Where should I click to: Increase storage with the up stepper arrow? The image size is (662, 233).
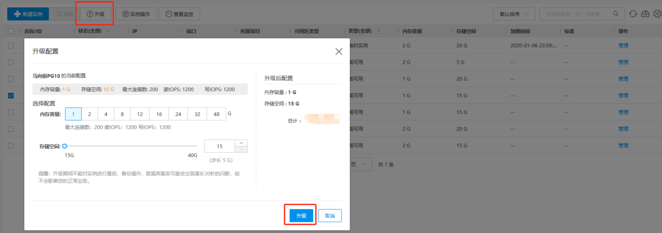pos(241,143)
